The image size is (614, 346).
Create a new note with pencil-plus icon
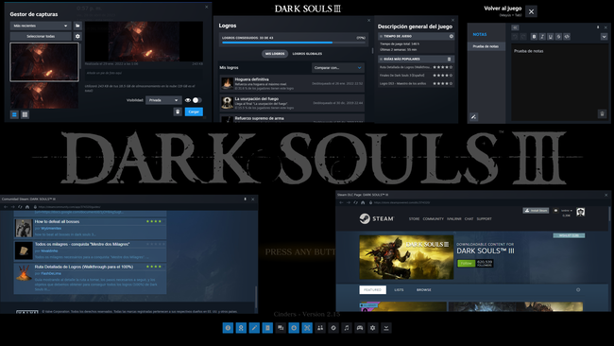474,117
